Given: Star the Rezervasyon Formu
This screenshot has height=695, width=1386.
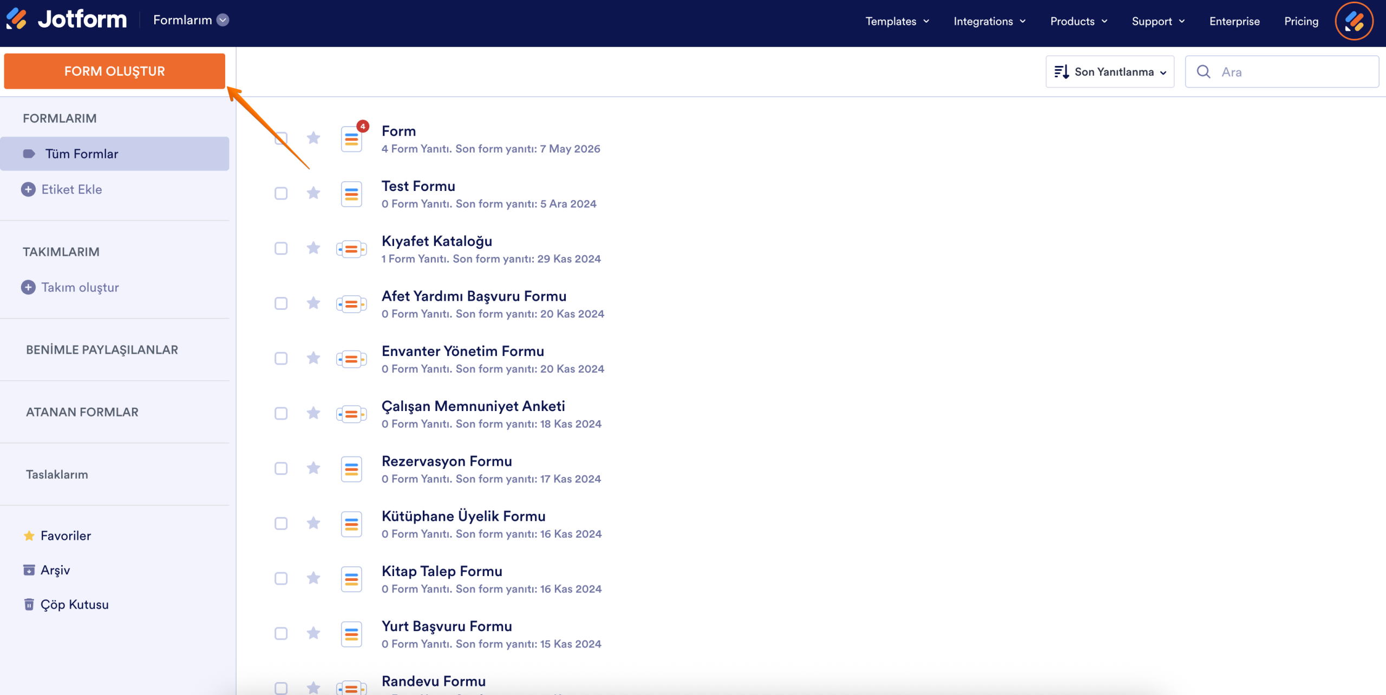Looking at the screenshot, I should coord(313,468).
